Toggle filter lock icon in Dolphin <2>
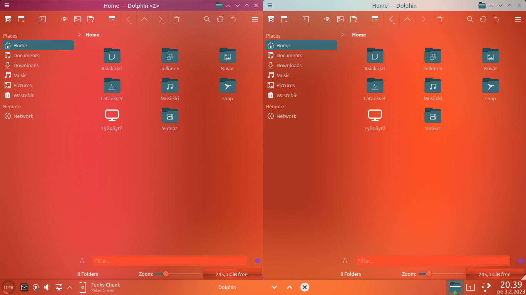The image size is (526, 295). 82,261
